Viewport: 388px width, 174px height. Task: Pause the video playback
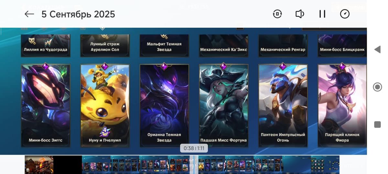click(322, 14)
